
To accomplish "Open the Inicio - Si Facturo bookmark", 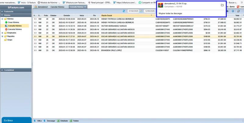I will pyautogui.click(x=27, y=2).
